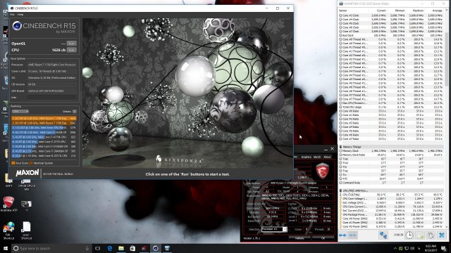Open the ranking type dropdown in Cinebench
The image size is (451, 253).
[x=20, y=111]
